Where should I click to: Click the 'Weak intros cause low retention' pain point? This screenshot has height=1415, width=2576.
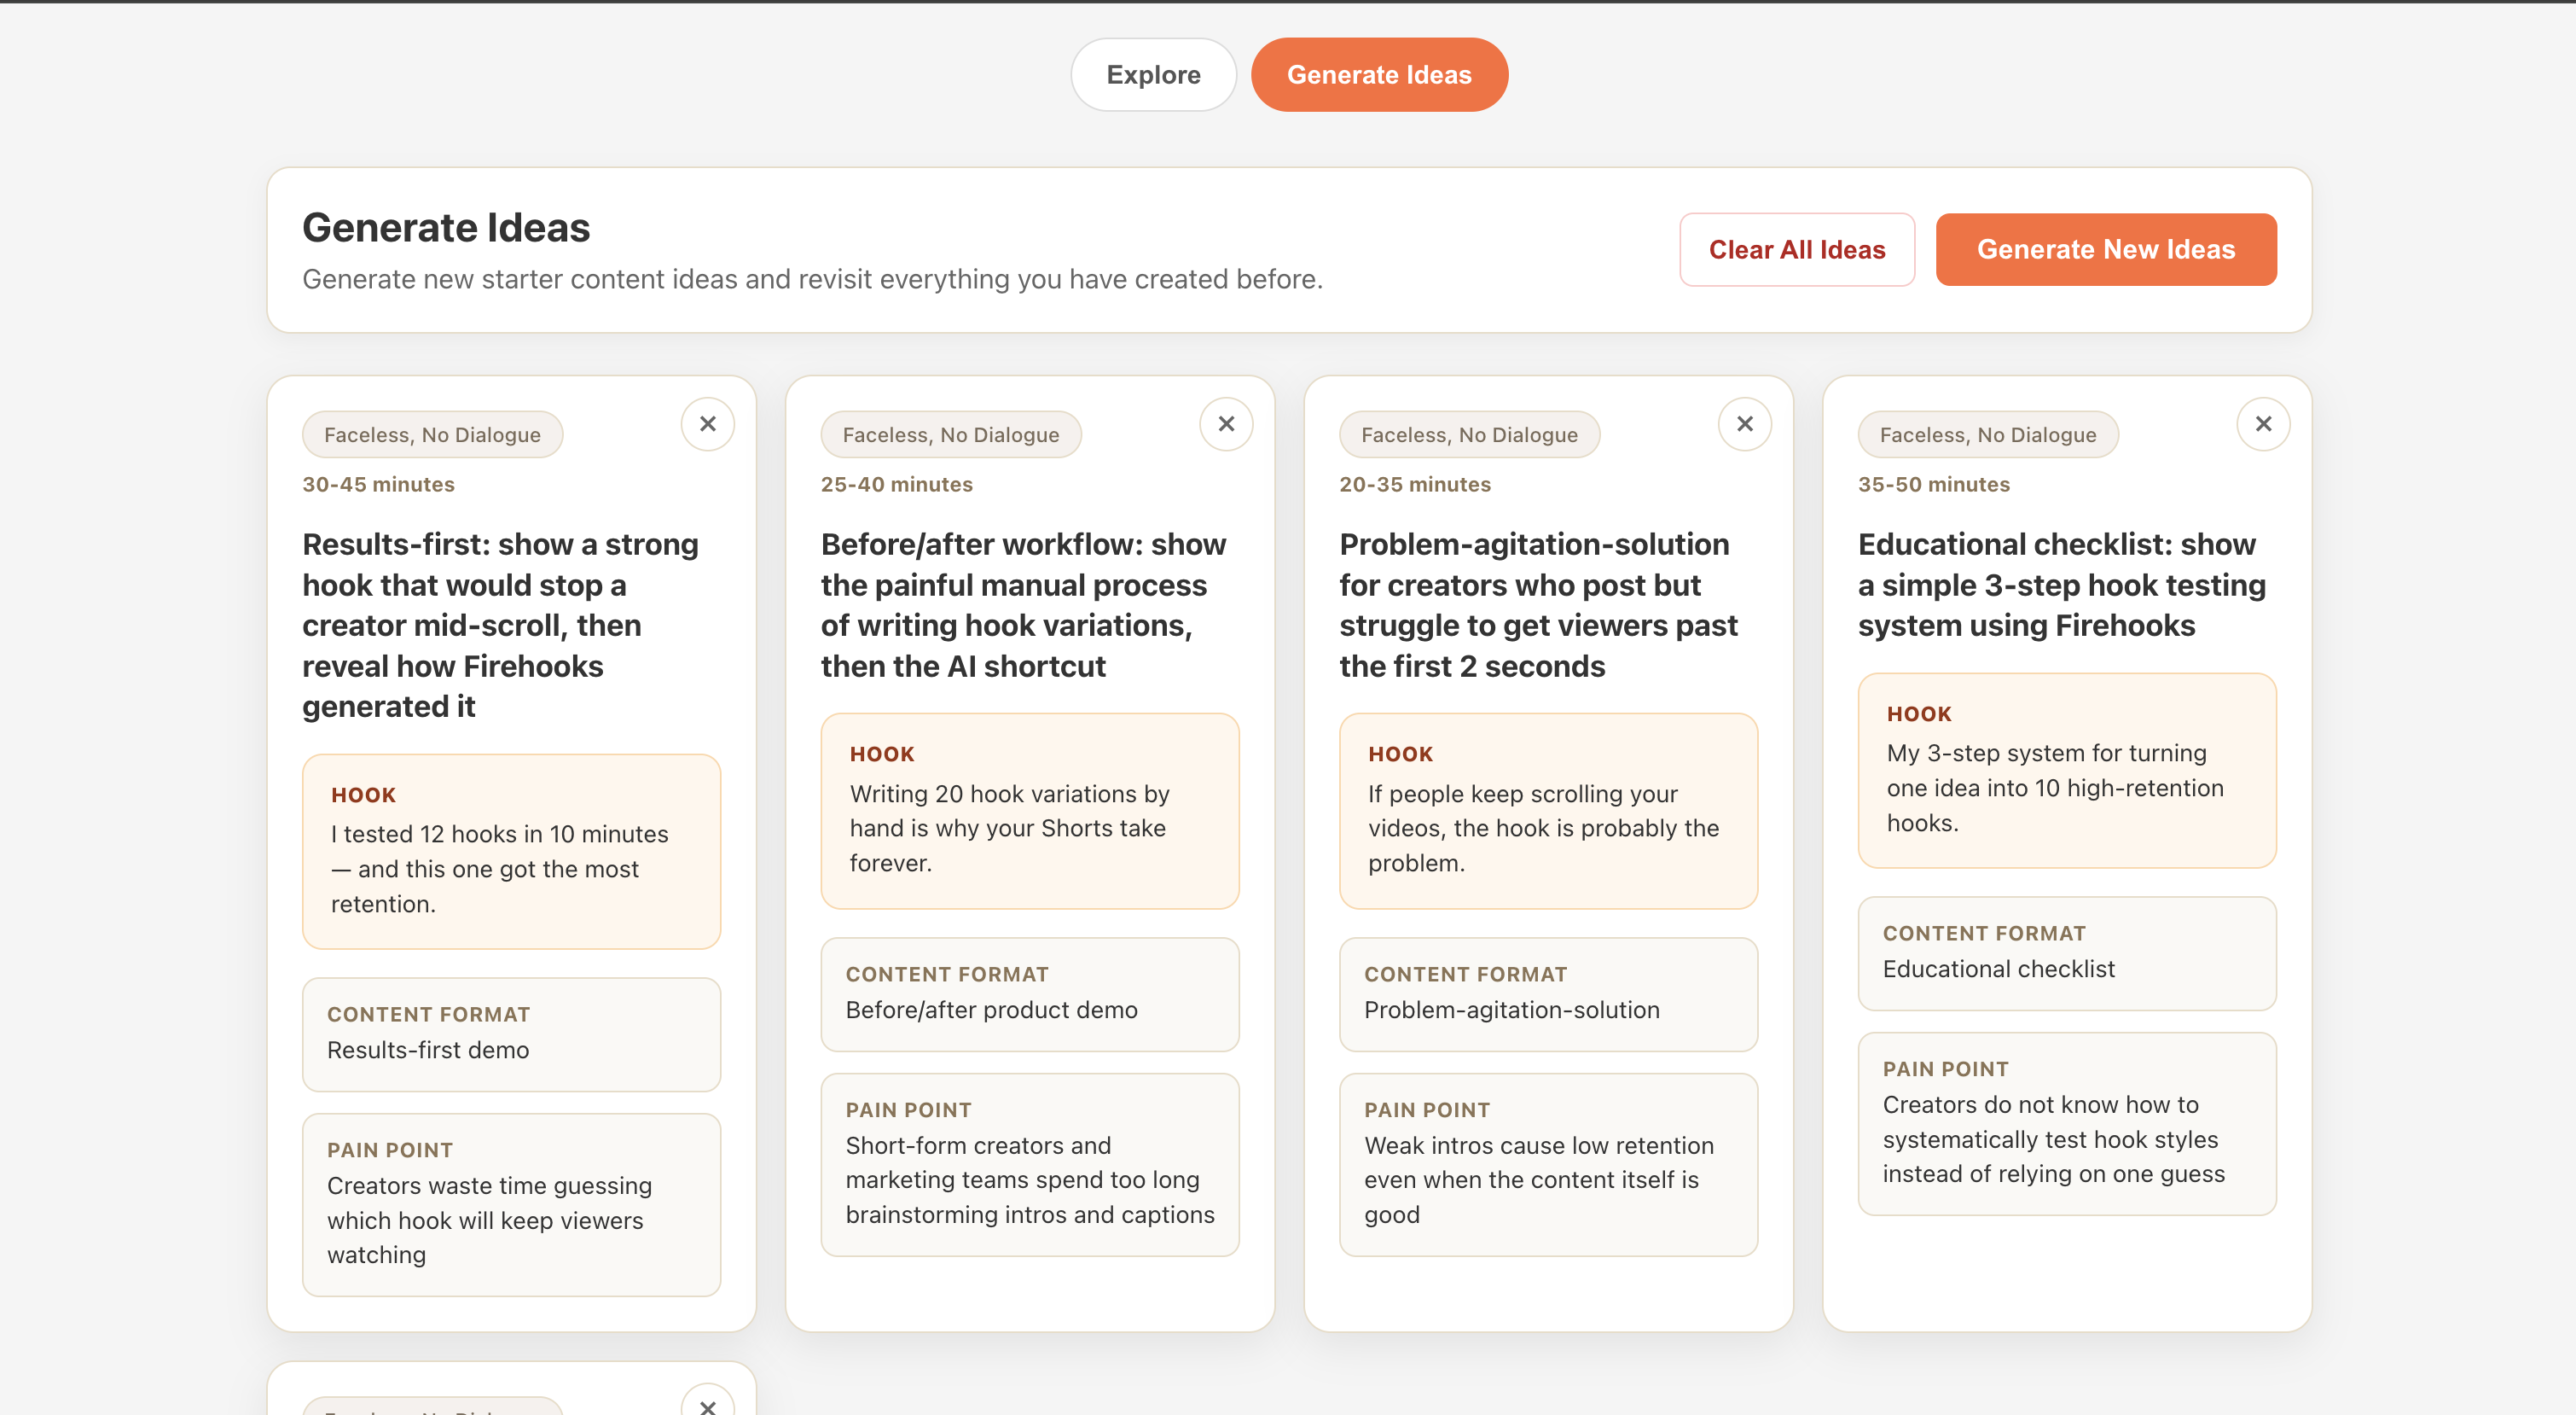click(x=1548, y=1165)
